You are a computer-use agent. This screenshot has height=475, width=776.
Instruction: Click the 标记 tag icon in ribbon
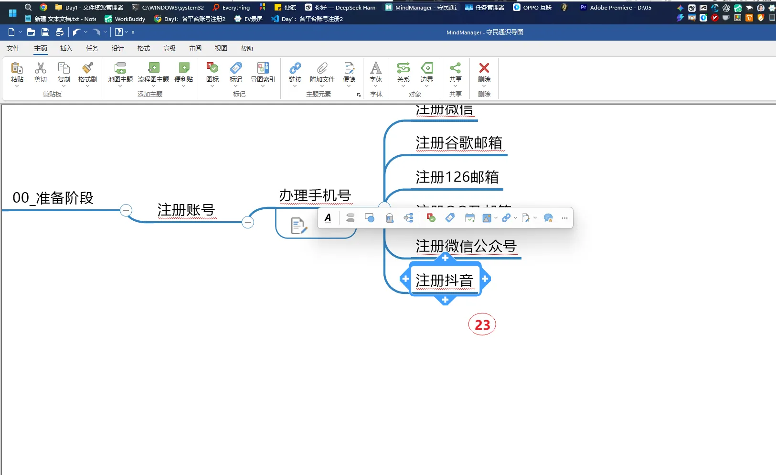tap(236, 68)
